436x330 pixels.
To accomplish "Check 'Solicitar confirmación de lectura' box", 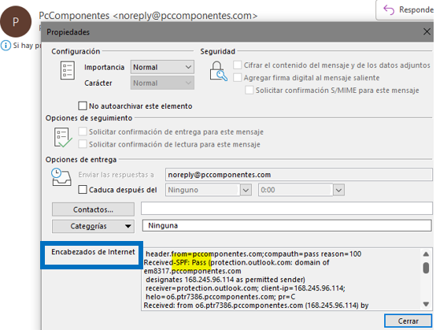I will pos(83,144).
